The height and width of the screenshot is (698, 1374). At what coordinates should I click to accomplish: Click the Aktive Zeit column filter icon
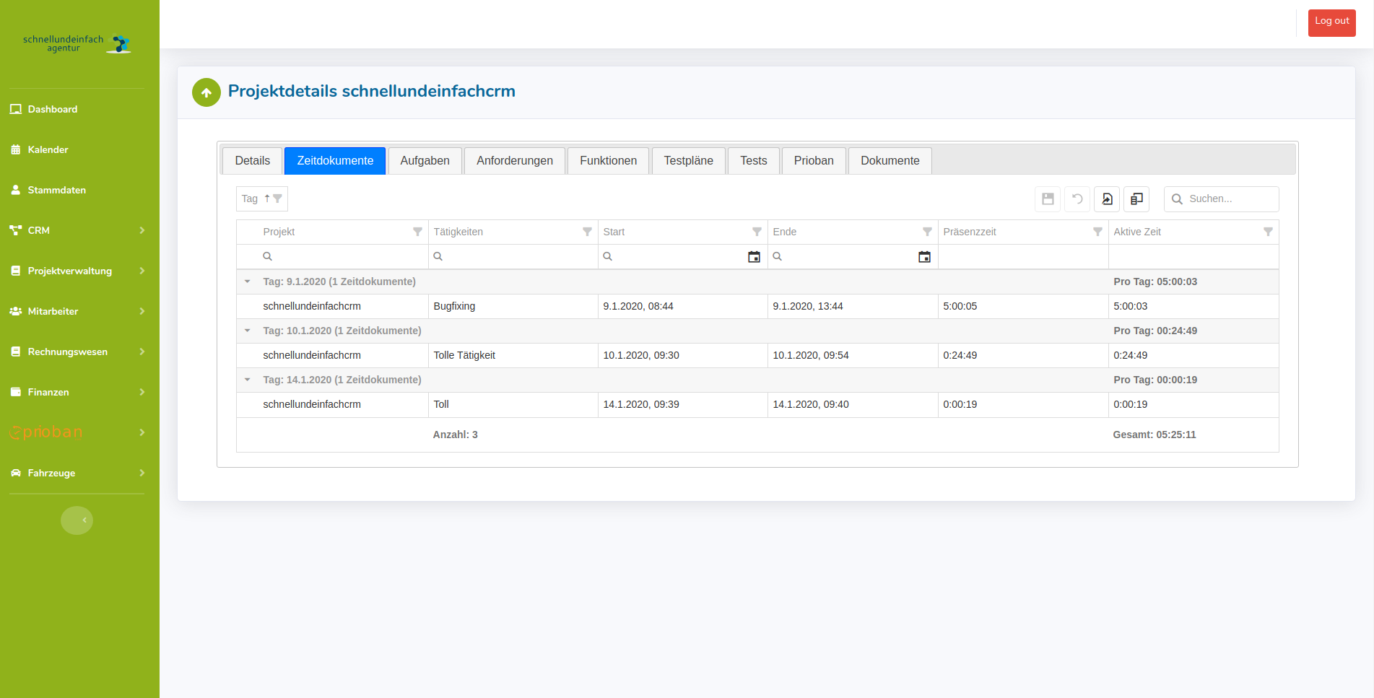tap(1268, 232)
